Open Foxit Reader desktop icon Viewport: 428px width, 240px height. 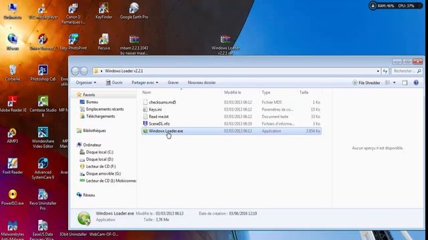pyautogui.click(x=13, y=166)
